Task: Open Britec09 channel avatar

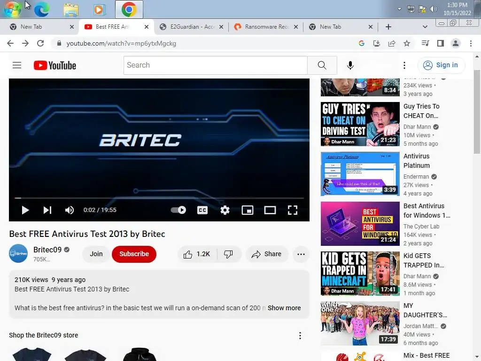Action: 18,253
